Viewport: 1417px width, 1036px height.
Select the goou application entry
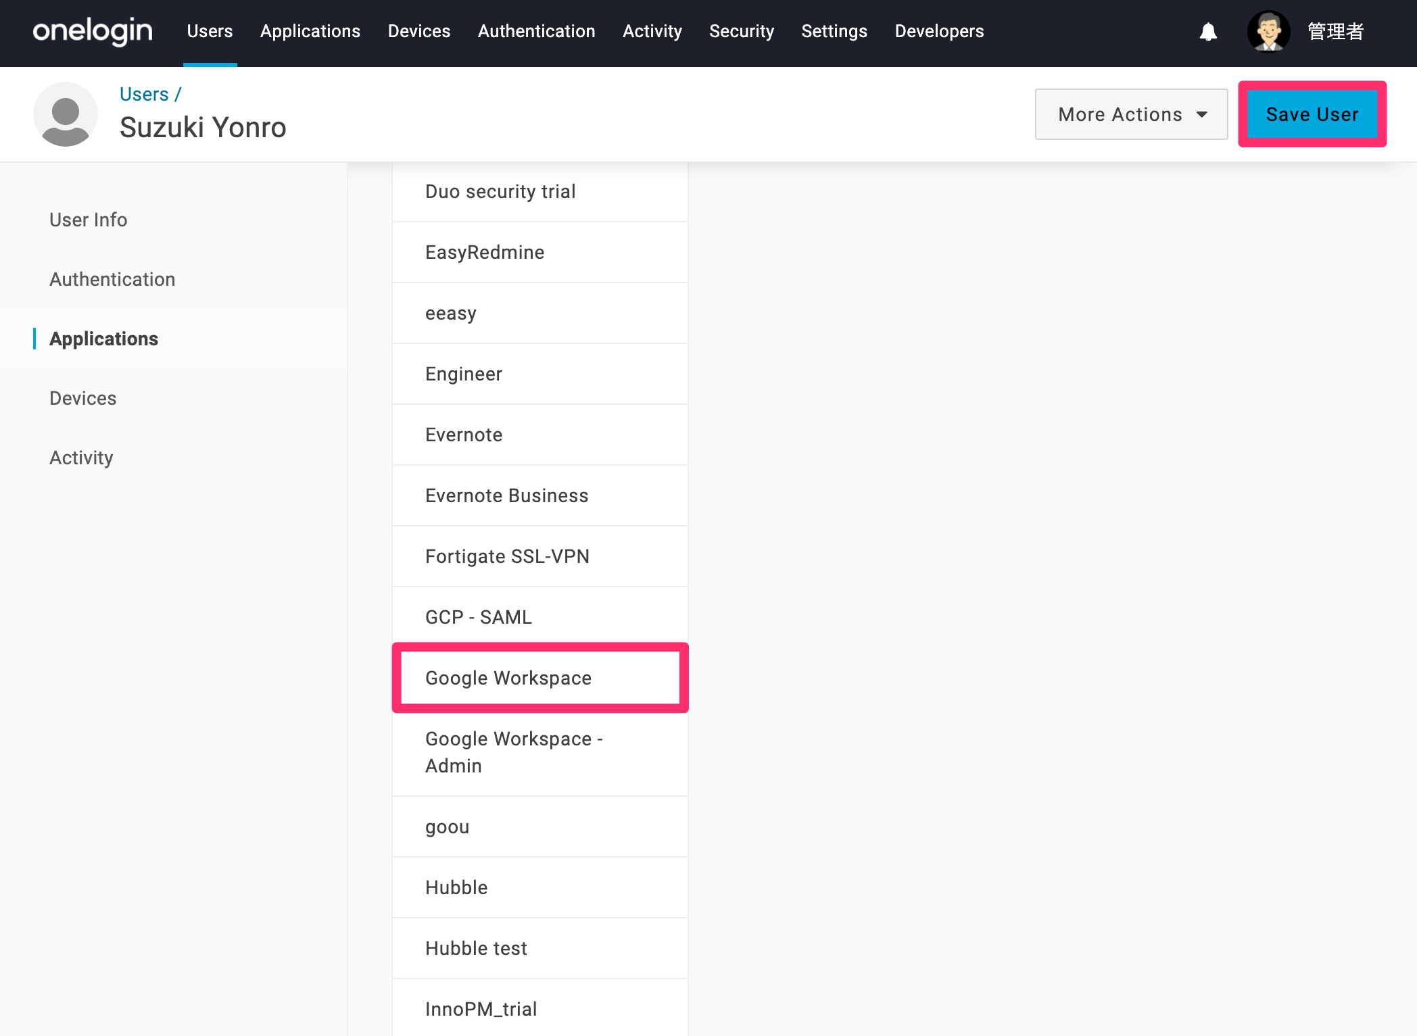(540, 827)
